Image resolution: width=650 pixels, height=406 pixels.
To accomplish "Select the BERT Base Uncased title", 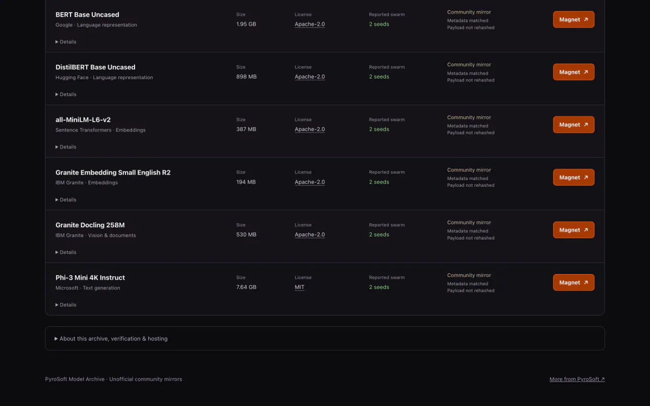I will point(87,15).
